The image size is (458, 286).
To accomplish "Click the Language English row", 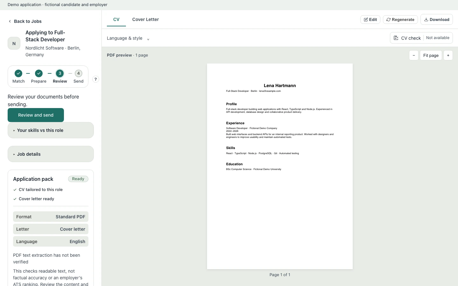I will tap(51, 242).
